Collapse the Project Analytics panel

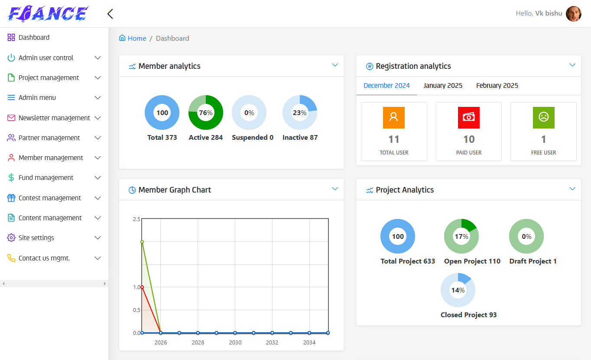tap(572, 189)
